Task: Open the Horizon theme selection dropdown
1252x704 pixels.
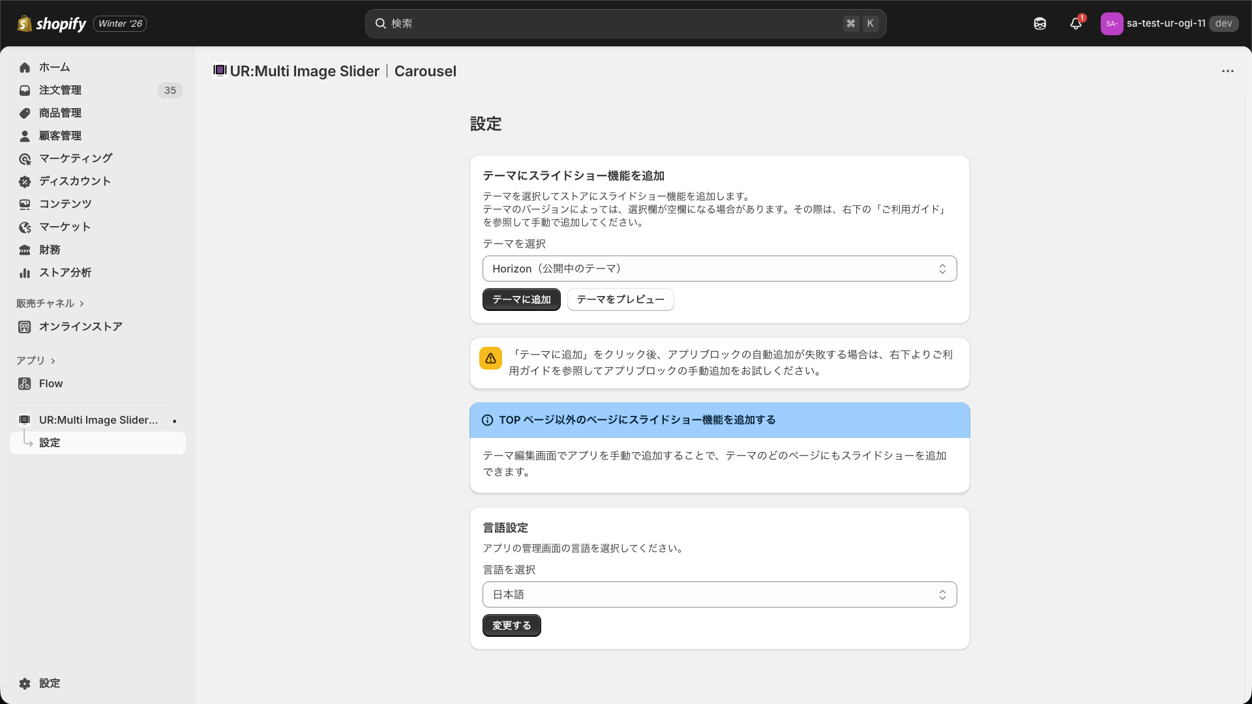Action: (x=719, y=268)
